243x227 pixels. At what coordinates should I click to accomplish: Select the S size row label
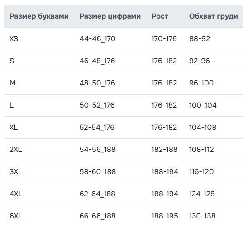12,61
